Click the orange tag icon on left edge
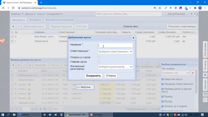The width and height of the screenshot is (208, 117). [2, 41]
